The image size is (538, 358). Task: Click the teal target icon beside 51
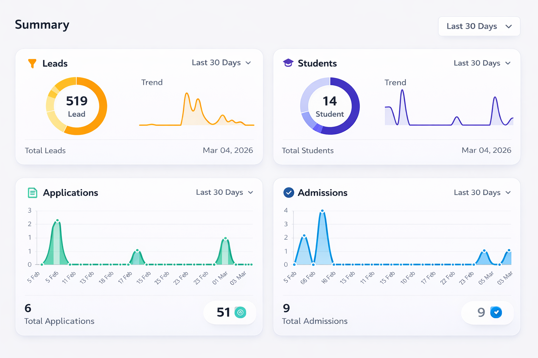(x=240, y=312)
